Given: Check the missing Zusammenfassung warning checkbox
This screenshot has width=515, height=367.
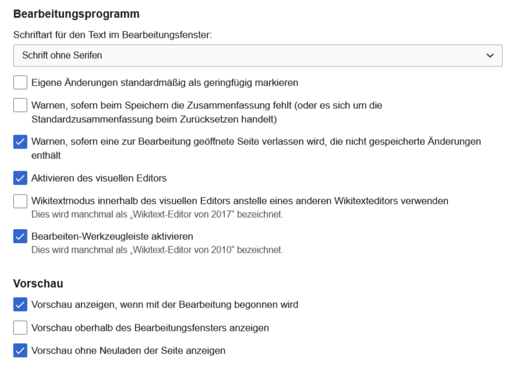Looking at the screenshot, I should click(x=20, y=105).
